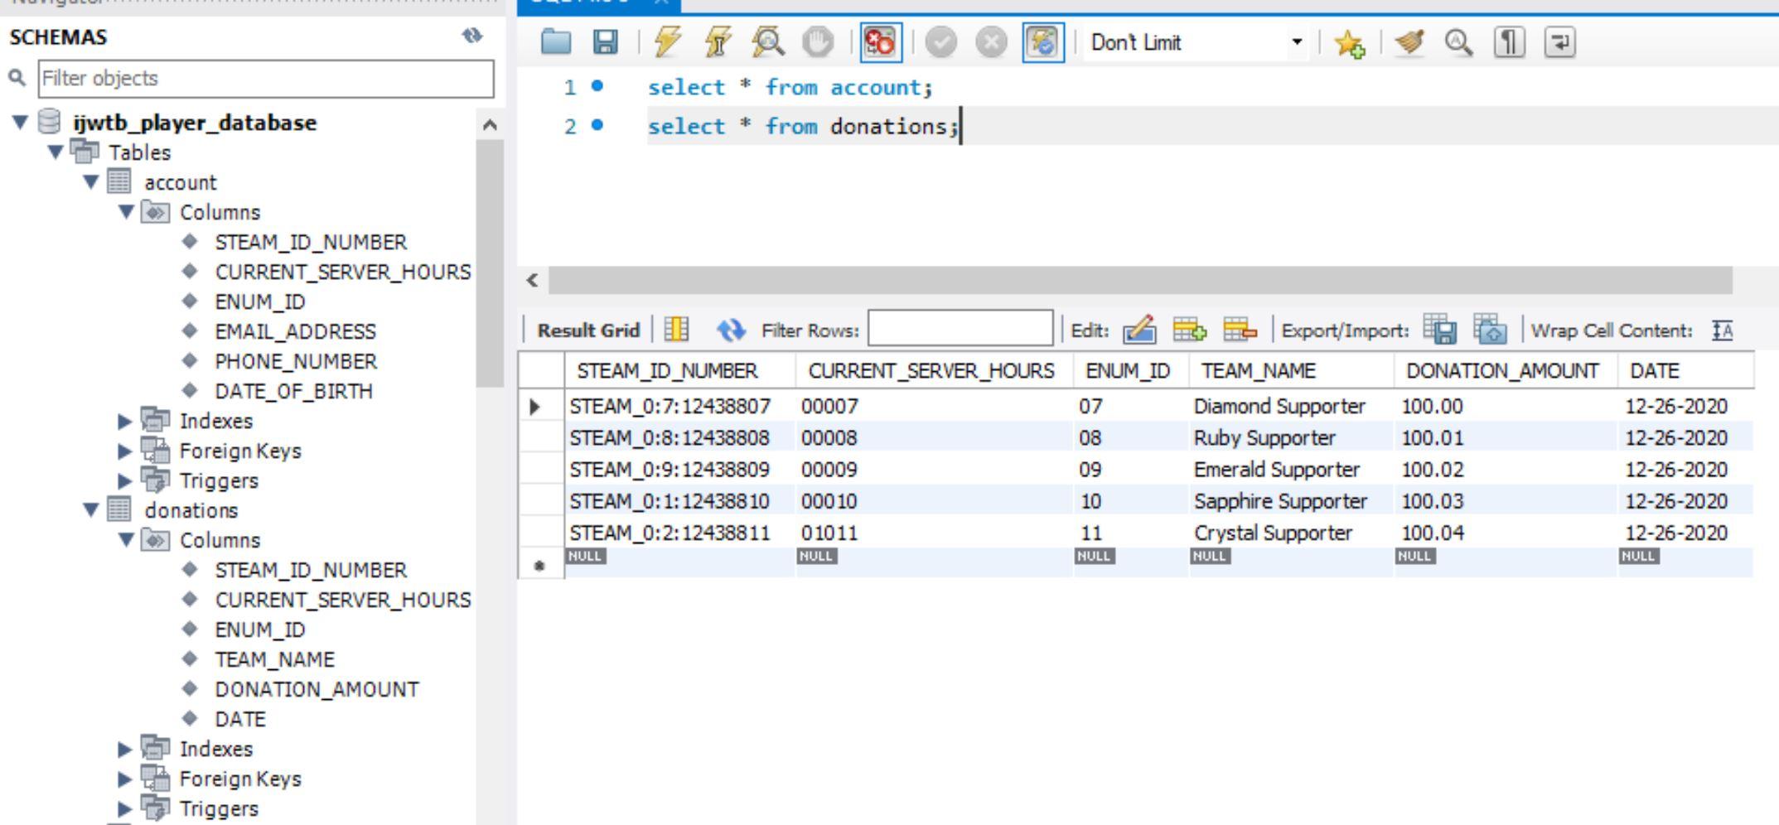Image resolution: width=1779 pixels, height=825 pixels.
Task: Toggle word wrapping in the SQL editor
Action: (x=1559, y=42)
